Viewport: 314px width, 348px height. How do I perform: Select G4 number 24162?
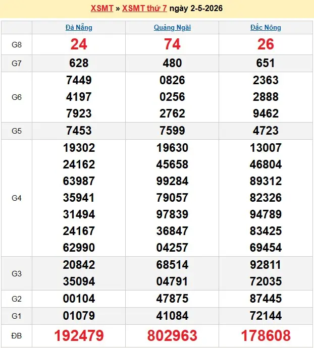(x=79, y=164)
